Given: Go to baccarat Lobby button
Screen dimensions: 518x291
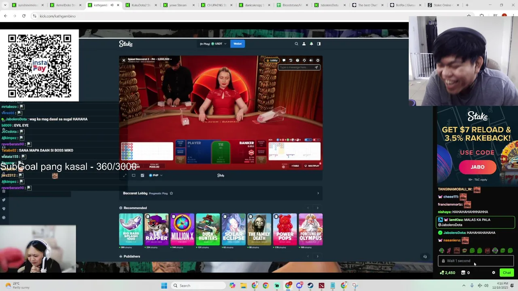Looking at the screenshot, I should (x=272, y=60).
